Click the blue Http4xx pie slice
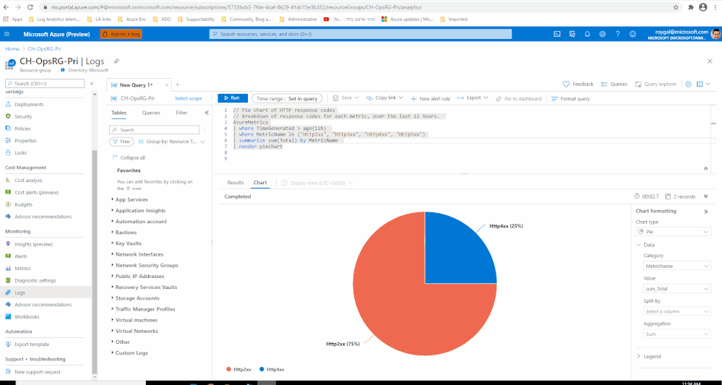 (x=454, y=253)
